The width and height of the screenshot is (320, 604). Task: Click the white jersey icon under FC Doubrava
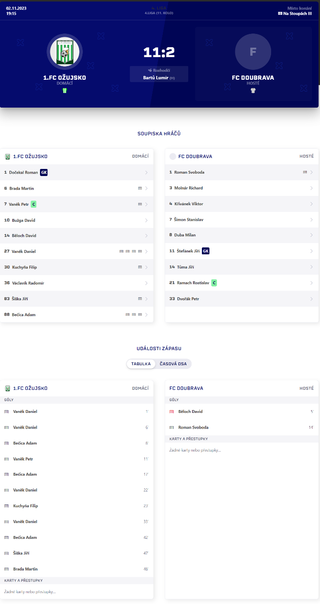[x=253, y=91]
